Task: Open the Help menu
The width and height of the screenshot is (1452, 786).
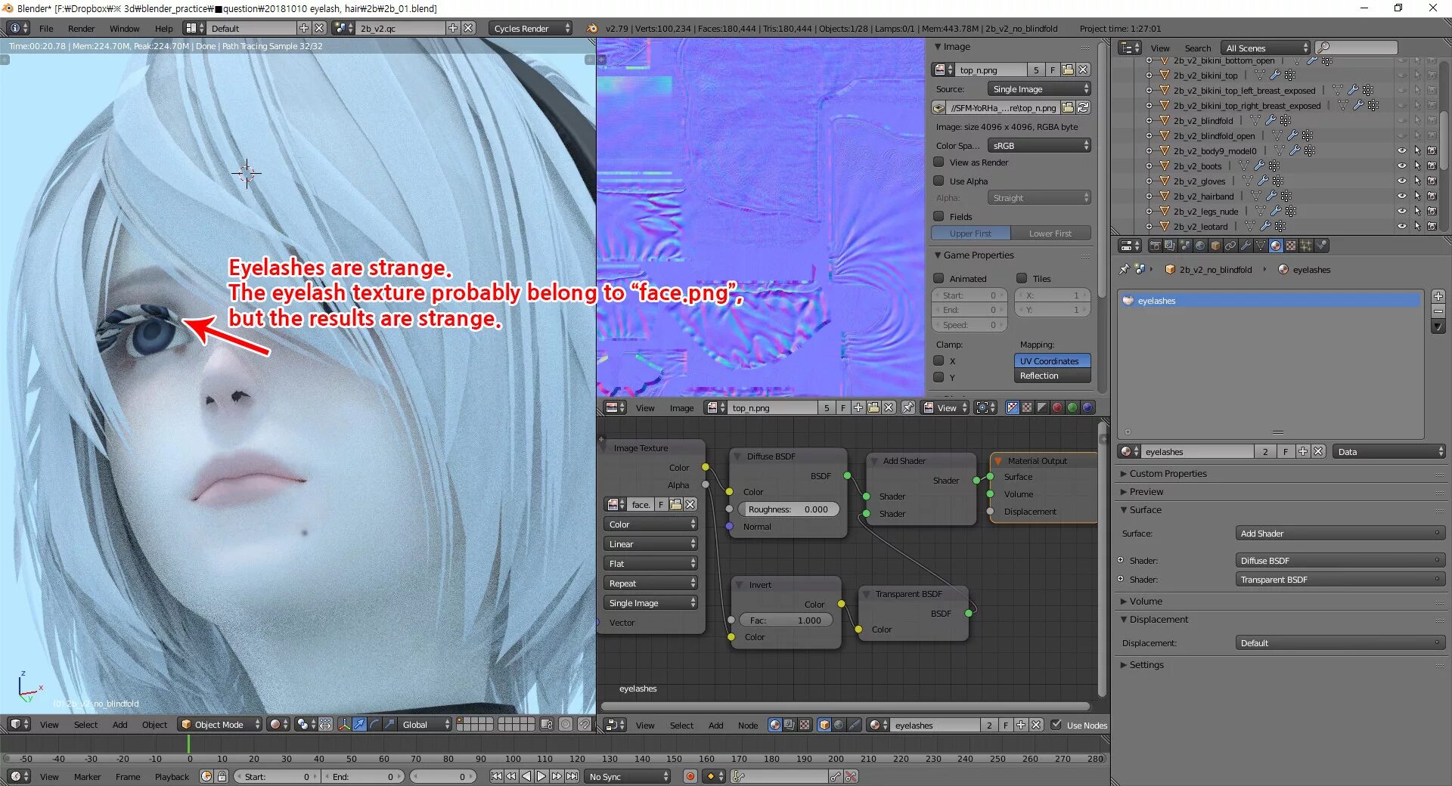Action: coord(163,29)
